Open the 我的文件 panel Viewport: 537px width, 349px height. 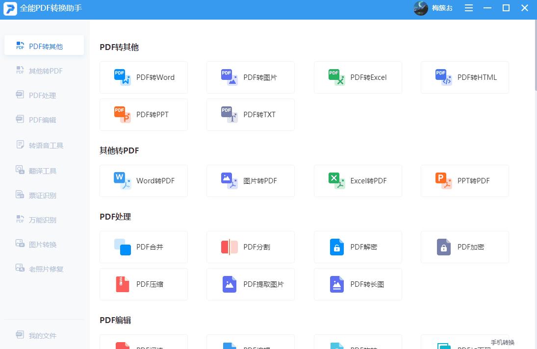[44, 335]
